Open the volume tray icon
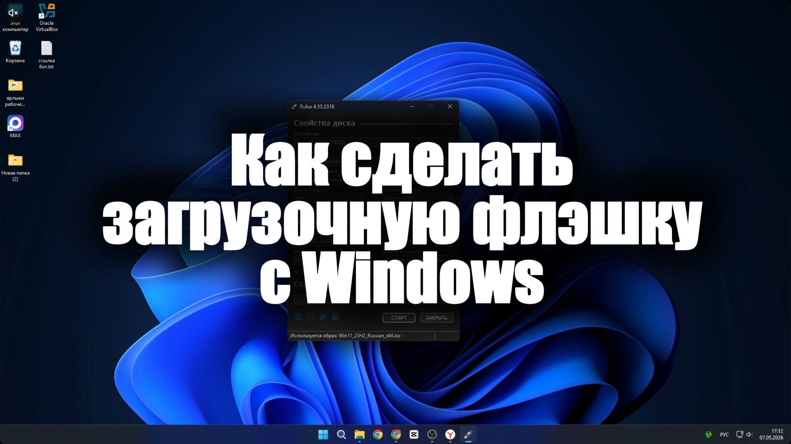This screenshot has width=791, height=444. tap(749, 435)
